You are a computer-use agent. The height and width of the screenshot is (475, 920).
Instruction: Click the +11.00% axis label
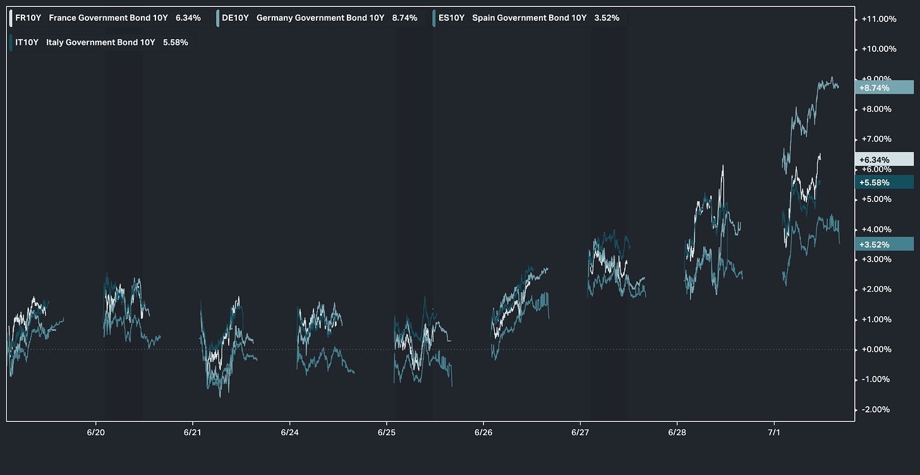(878, 19)
